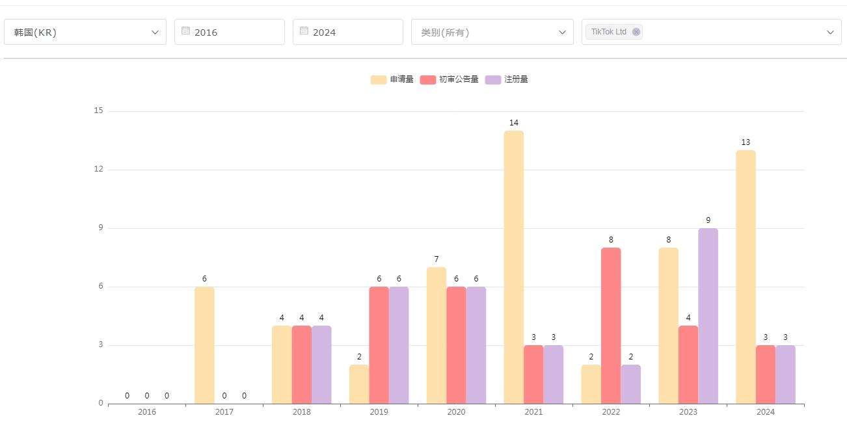
Task: Expand the applicant selector dropdown arrow
Action: click(830, 32)
